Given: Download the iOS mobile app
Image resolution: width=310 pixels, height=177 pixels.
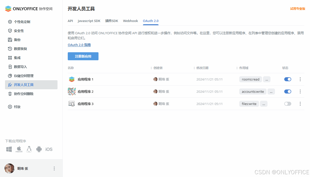Looking at the screenshot, I should pyautogui.click(x=49, y=149).
